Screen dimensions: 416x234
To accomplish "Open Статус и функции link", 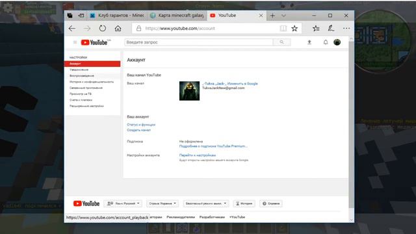I will (141, 124).
